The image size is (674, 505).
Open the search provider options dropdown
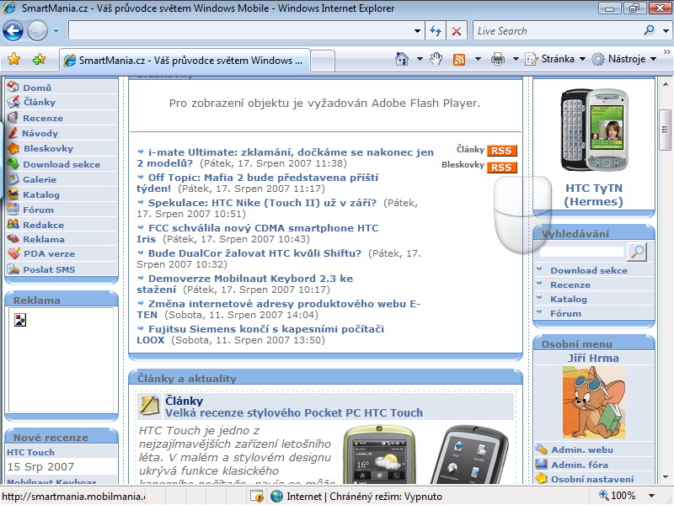point(666,31)
